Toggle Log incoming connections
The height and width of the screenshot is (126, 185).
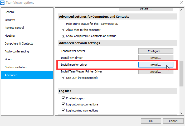point(63,110)
